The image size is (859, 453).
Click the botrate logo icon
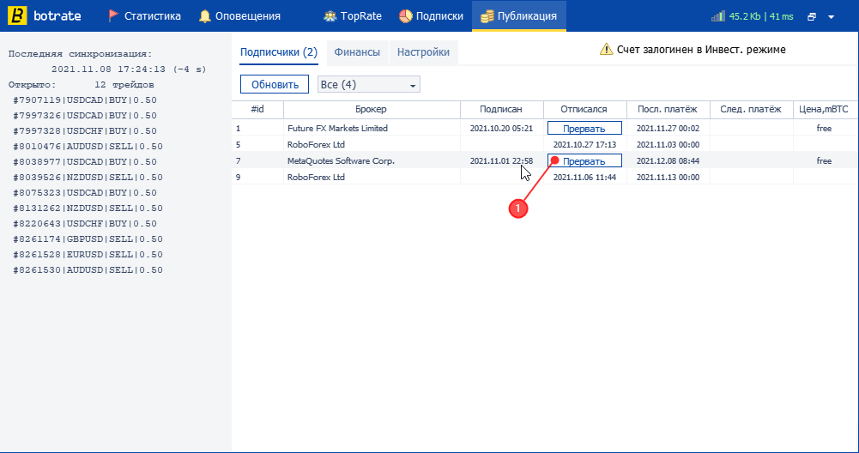17,16
